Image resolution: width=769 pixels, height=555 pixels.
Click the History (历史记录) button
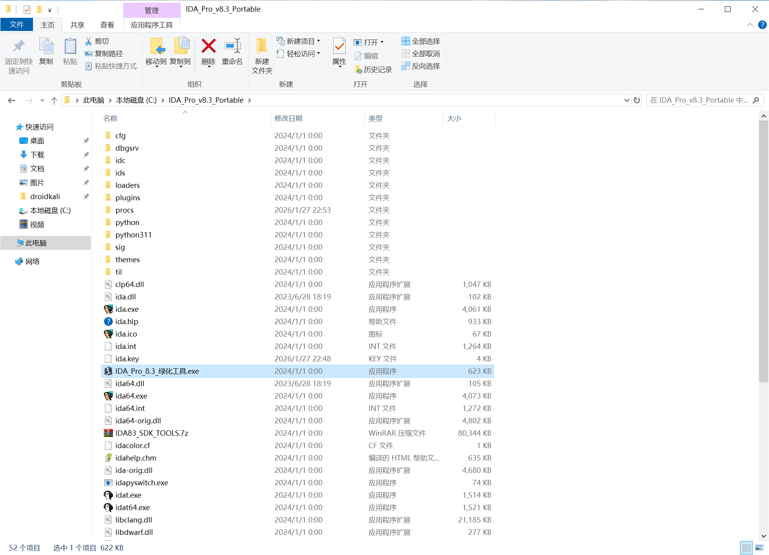point(373,69)
